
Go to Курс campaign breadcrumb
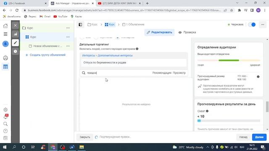[x=92, y=24]
